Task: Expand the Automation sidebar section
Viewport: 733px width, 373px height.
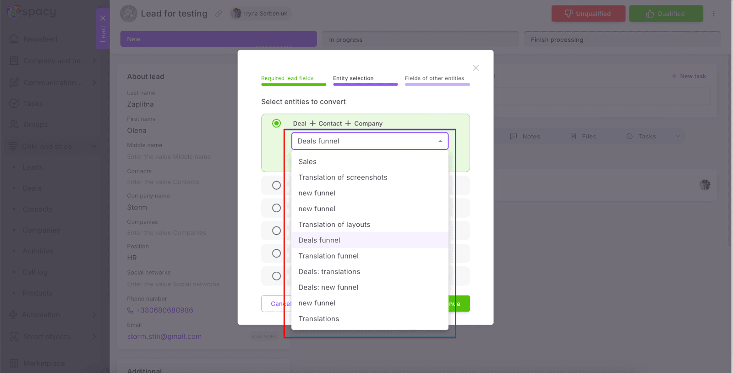Action: tap(94, 315)
